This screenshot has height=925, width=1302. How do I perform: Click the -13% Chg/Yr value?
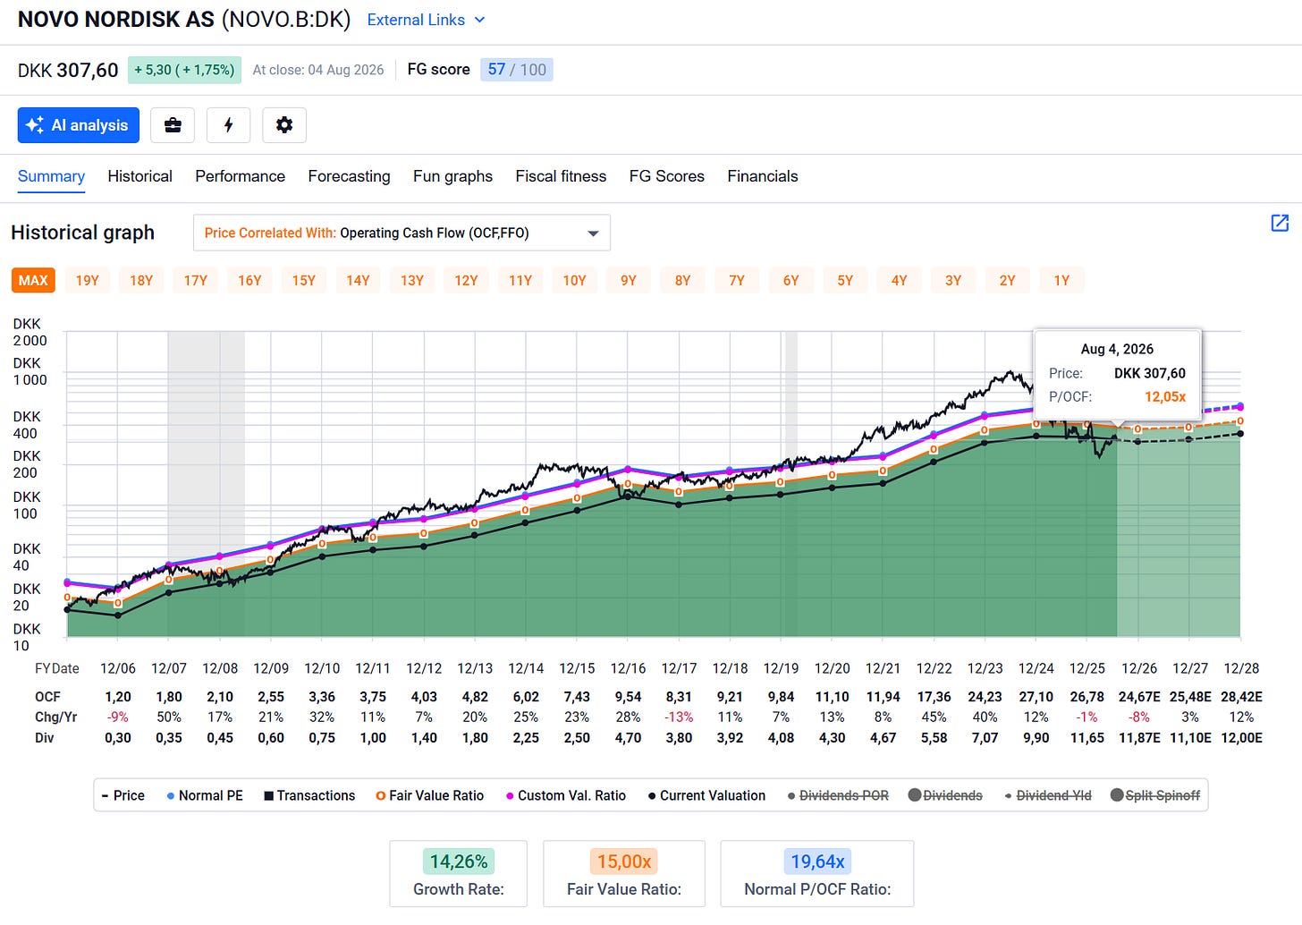click(x=679, y=717)
